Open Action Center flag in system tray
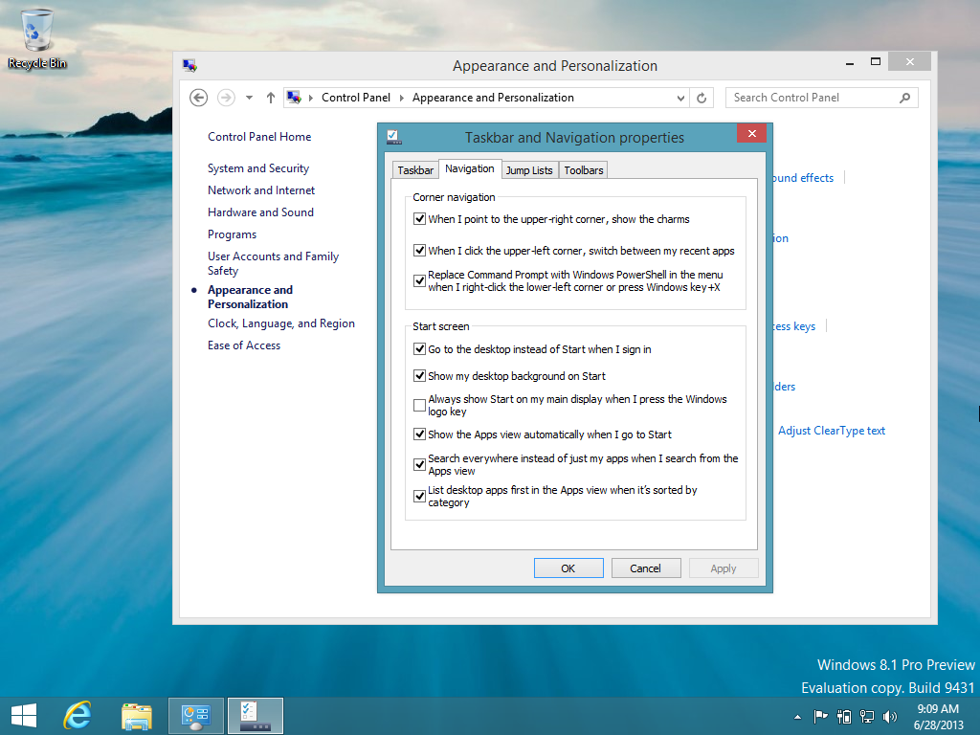Screen dimensions: 980x735 (x=820, y=716)
